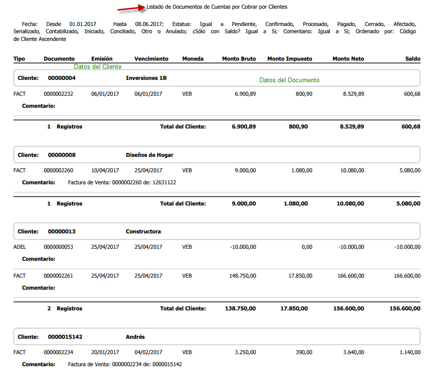Click client name Andrés
Image resolution: width=432 pixels, height=371 pixels.
point(136,337)
